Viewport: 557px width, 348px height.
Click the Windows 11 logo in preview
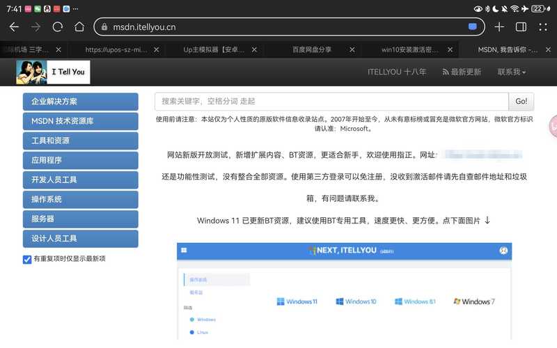pyautogui.click(x=297, y=301)
